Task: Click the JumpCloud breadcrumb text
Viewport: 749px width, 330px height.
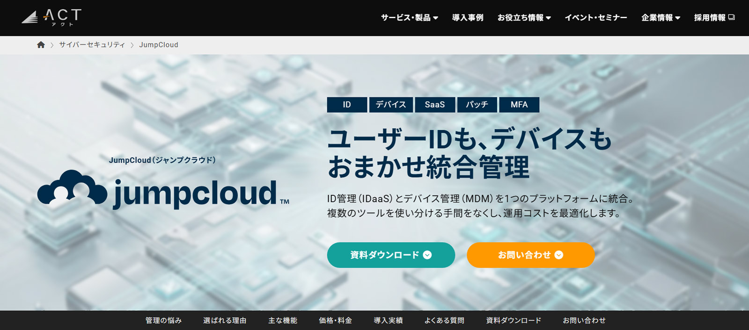Action: 159,45
